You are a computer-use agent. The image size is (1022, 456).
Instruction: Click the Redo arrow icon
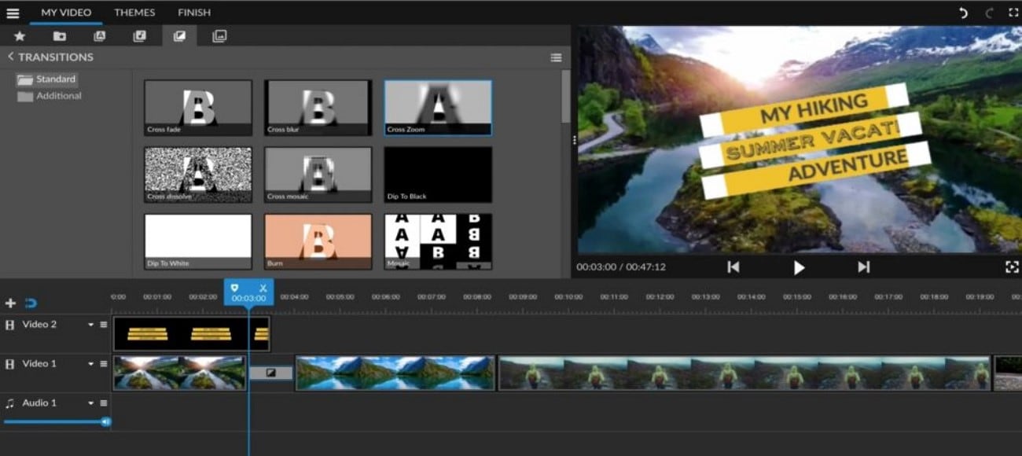(989, 13)
